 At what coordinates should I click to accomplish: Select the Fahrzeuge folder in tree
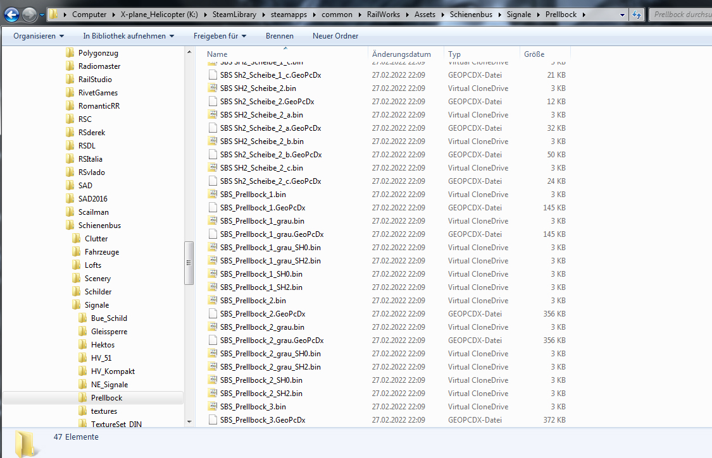102,252
